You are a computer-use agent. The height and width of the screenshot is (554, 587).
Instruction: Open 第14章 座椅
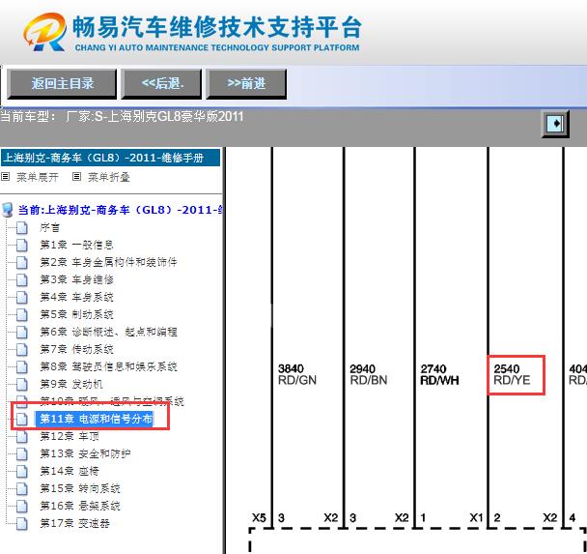click(70, 471)
